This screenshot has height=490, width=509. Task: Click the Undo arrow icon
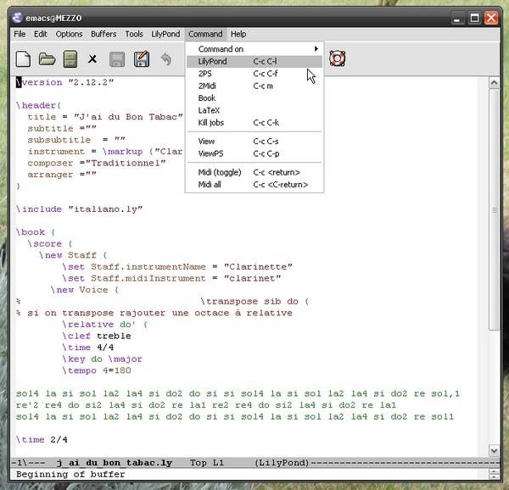point(166,59)
